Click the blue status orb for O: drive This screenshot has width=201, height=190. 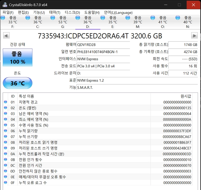[153, 18]
